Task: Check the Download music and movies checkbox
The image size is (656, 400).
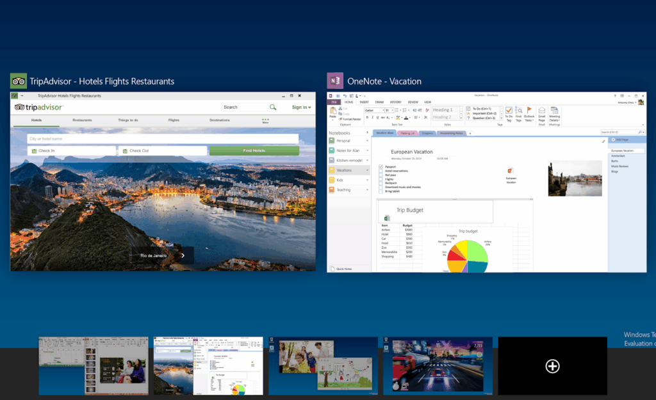Action: coord(381,188)
